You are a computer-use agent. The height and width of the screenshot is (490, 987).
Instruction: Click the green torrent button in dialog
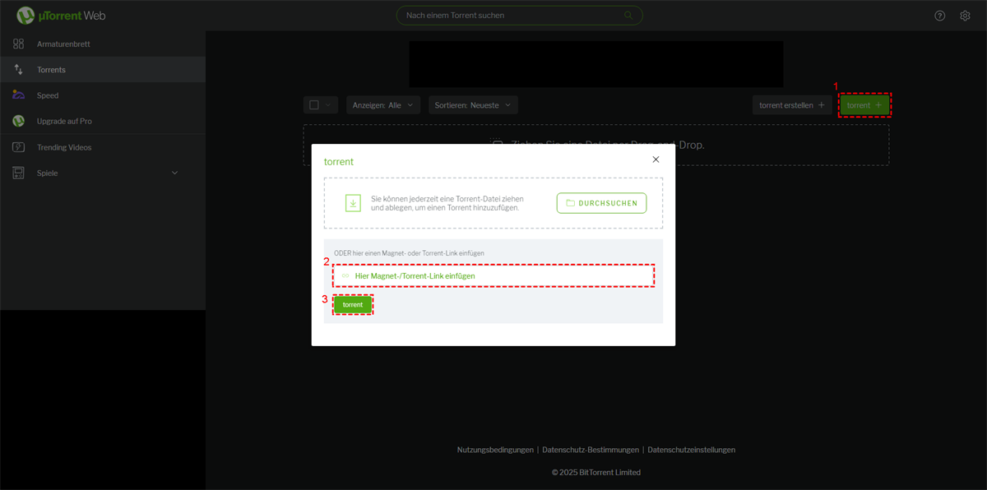(353, 305)
